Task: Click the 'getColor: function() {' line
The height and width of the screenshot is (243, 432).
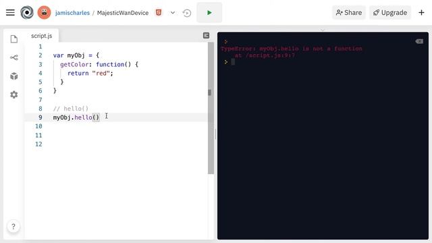Action: (x=99, y=65)
